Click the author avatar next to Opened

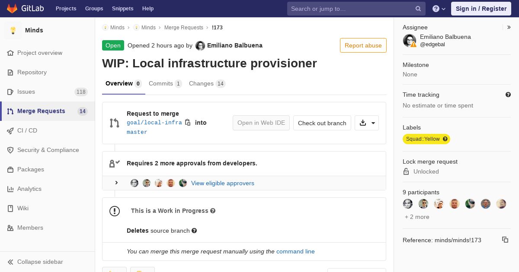[x=200, y=46]
